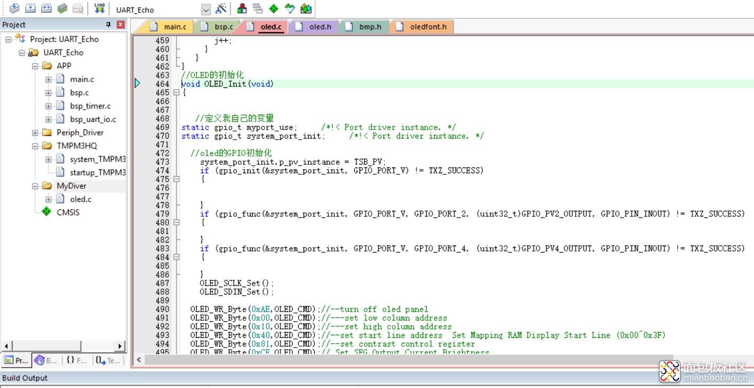The height and width of the screenshot is (388, 754).
Task: Open the bmp.h editor tab
Action: [x=364, y=27]
